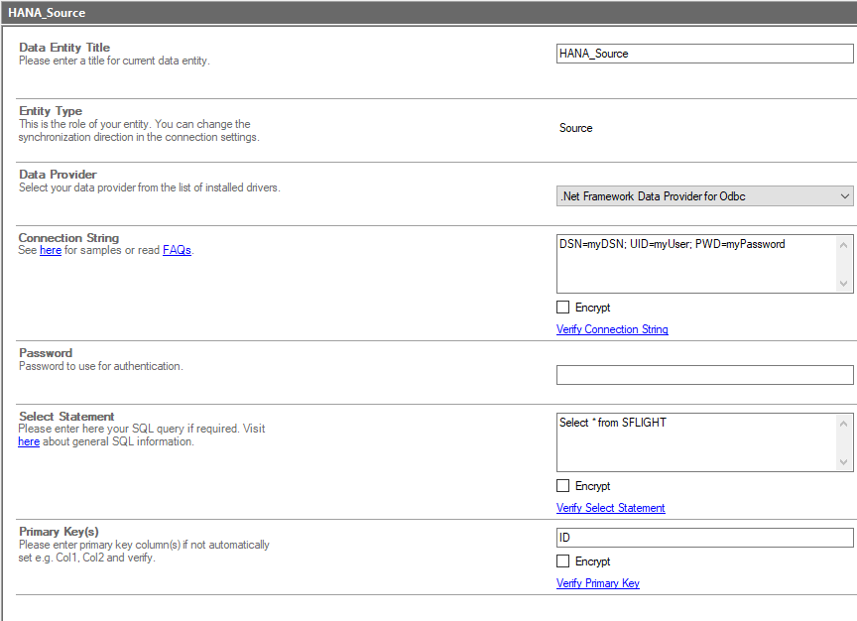
Task: Check the Encrypt box under Primary Key
Action: pyautogui.click(x=563, y=561)
